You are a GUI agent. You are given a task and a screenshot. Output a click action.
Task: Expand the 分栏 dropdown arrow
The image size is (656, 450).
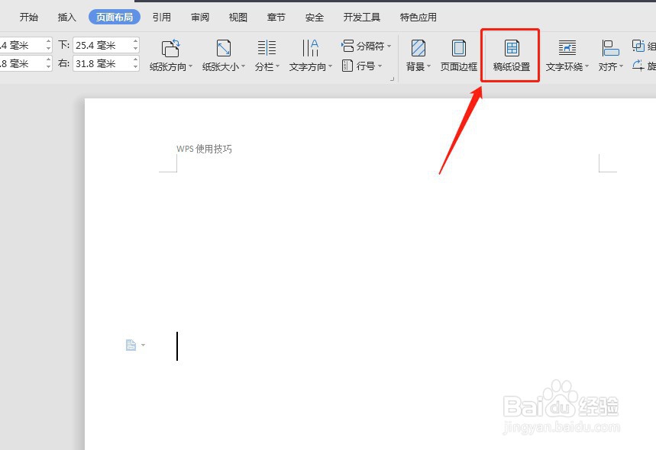277,66
